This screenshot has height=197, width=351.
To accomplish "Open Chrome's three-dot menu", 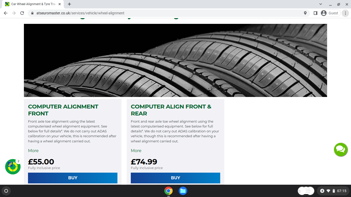I will tap(345, 13).
